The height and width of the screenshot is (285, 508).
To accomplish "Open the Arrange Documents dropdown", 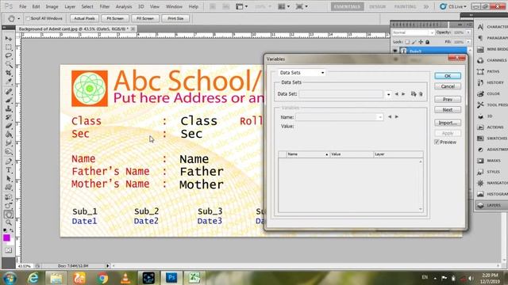I will tap(284, 6).
